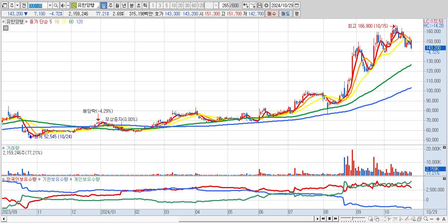The height and width of the screenshot is (223, 448).
Task: Select the 120 interval button
Action: [201, 6]
